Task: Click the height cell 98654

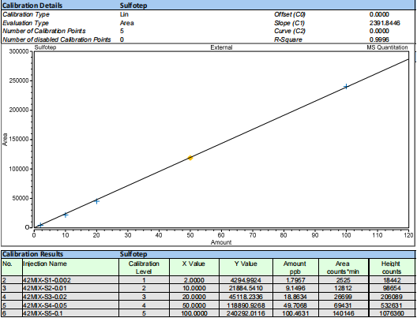Action: [x=391, y=289]
